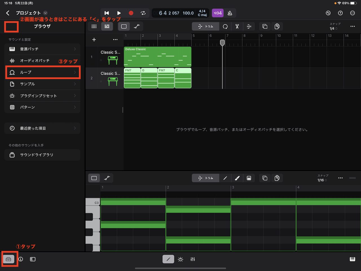Select the Trim tool in the editor

coord(206,178)
